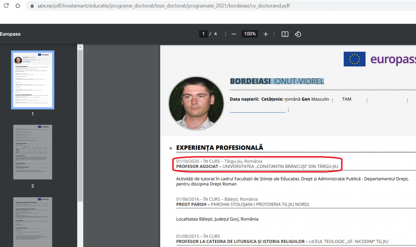
Task: Click the TAM text in the header
Action: click(347, 99)
